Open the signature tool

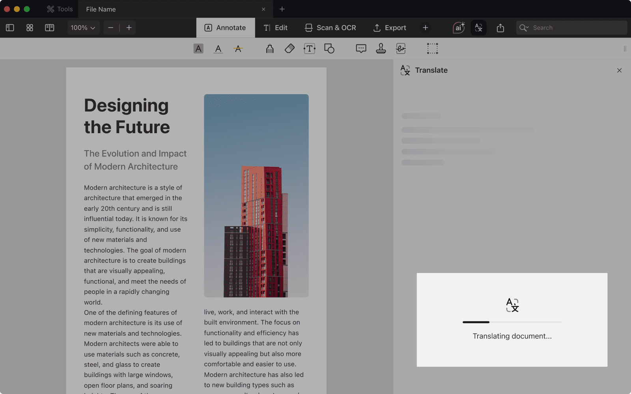[x=401, y=48]
